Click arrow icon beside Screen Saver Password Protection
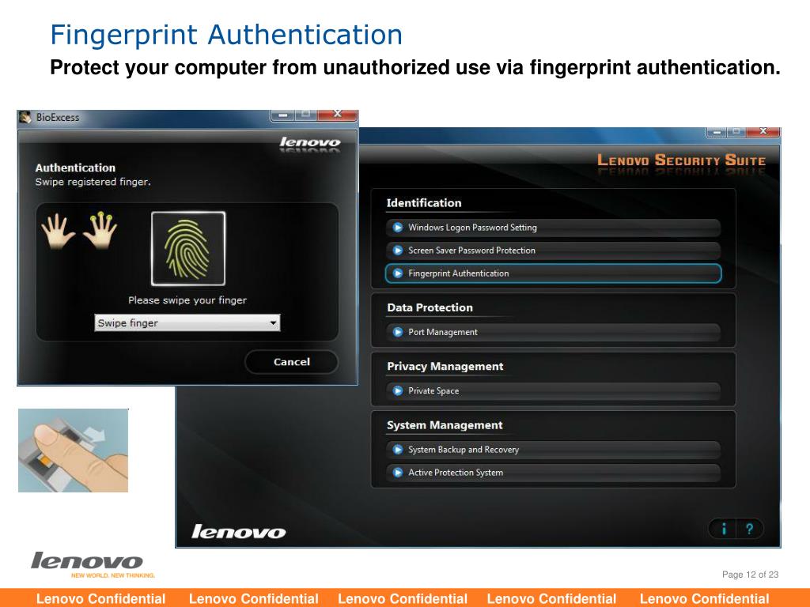The width and height of the screenshot is (810, 607). 398,251
